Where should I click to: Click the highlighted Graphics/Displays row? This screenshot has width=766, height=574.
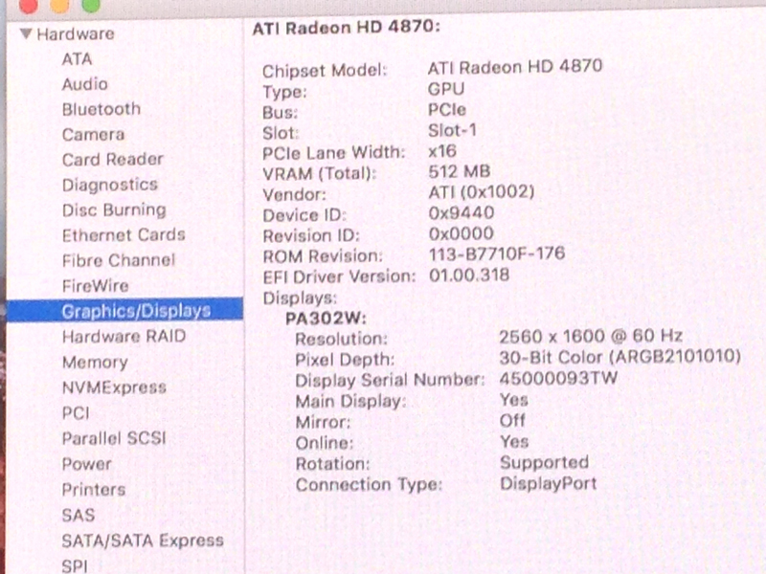tap(125, 310)
